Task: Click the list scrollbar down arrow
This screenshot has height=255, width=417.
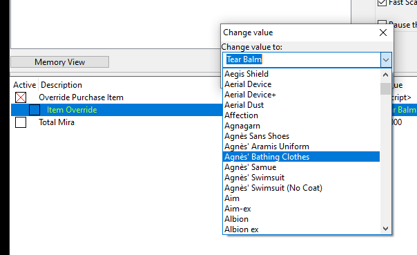Action: pos(385,228)
